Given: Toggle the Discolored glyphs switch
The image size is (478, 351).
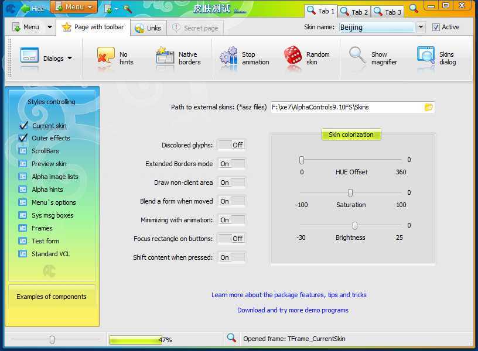Looking at the screenshot, I should click(x=231, y=145).
